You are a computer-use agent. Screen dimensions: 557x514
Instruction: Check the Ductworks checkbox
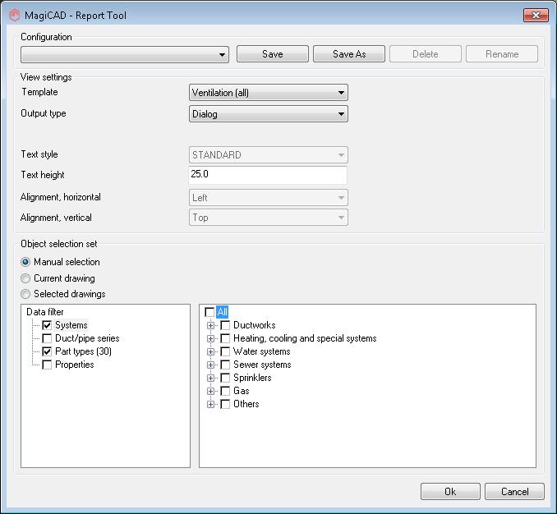(x=225, y=325)
